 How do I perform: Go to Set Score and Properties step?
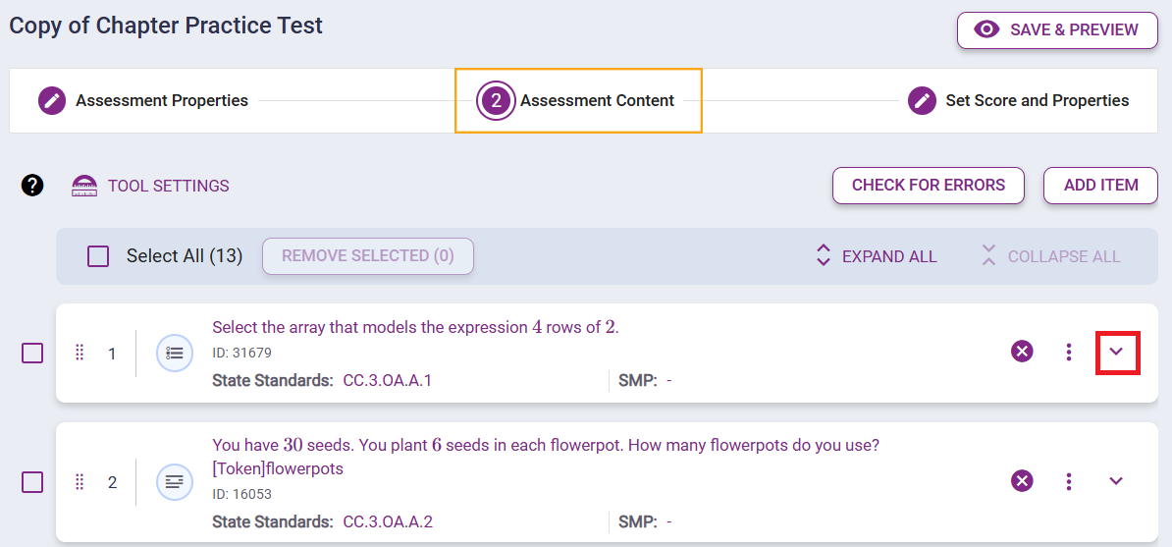(1018, 100)
